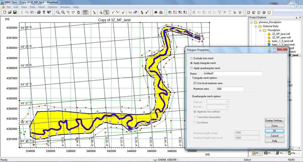Click the Display Settings button
Image resolution: width=303 pixels, height=162 pixels.
point(274,121)
